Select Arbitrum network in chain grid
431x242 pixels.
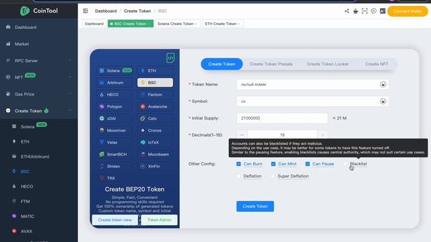pyautogui.click(x=114, y=83)
